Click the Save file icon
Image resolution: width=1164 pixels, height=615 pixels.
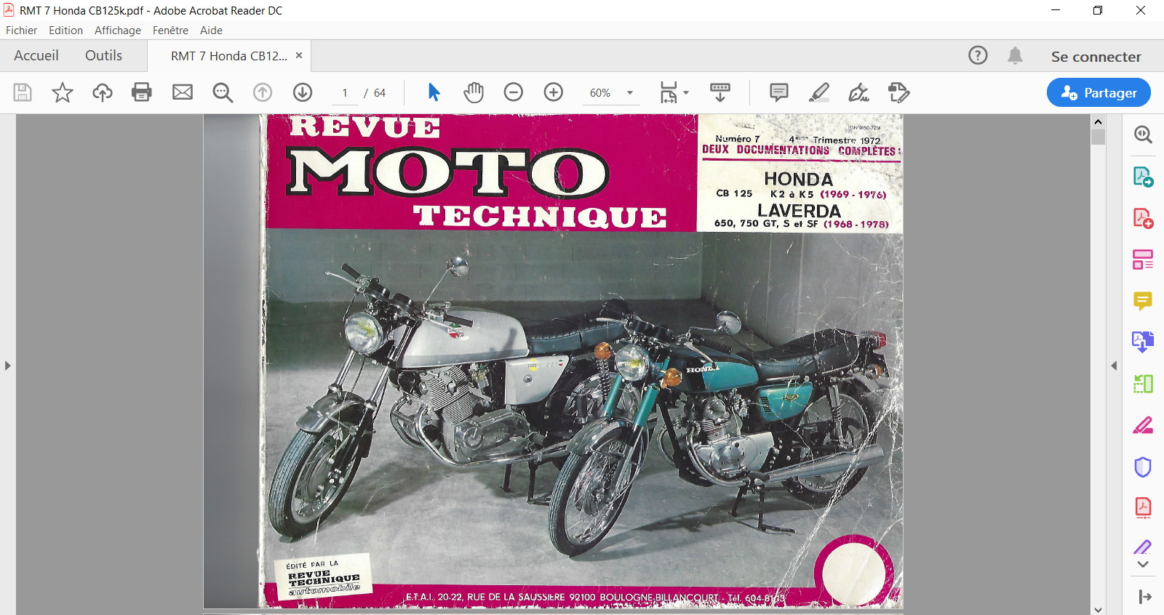pos(23,92)
